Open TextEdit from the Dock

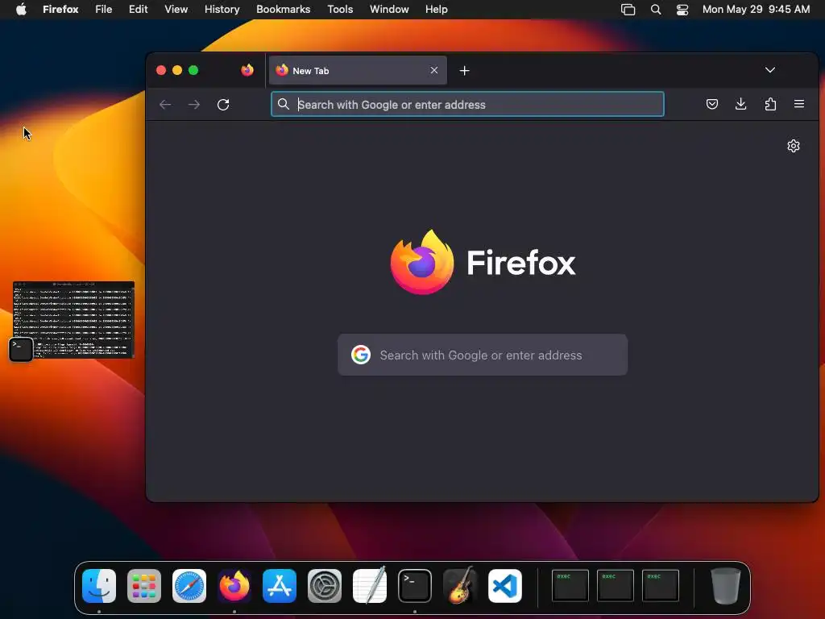370,586
